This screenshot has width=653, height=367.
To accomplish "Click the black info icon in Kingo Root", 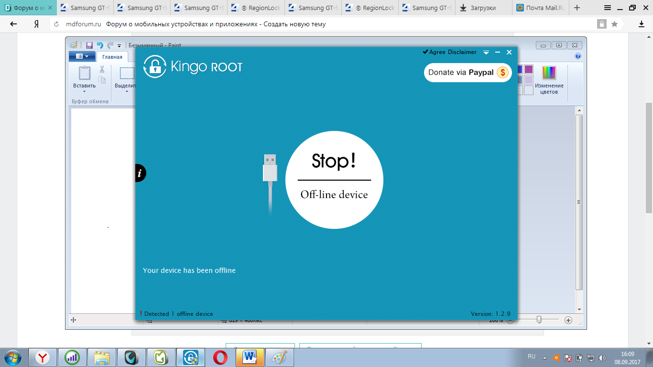I will [140, 173].
